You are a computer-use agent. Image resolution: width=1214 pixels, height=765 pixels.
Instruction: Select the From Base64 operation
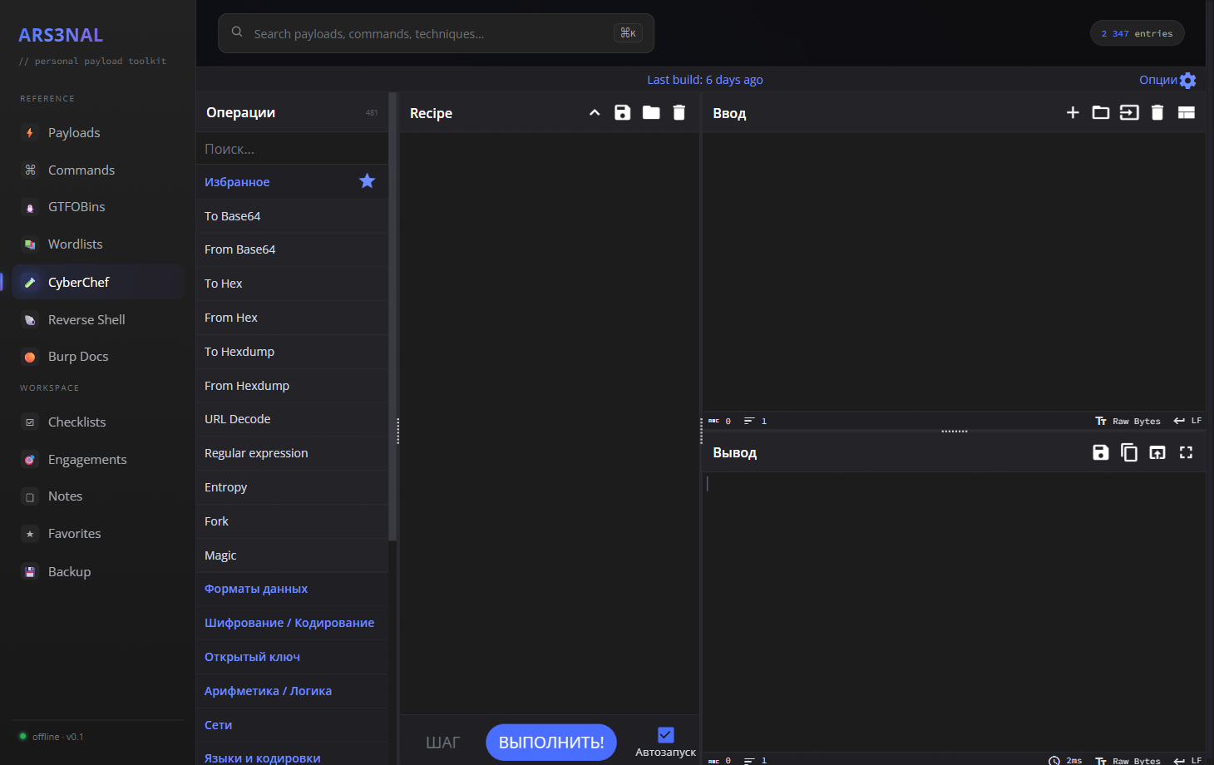tap(292, 249)
